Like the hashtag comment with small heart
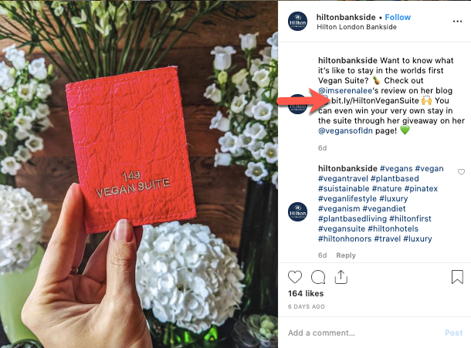Screen dimensions: 471x348 point(461,172)
